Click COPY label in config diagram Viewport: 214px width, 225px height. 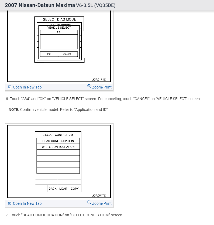coord(75,189)
